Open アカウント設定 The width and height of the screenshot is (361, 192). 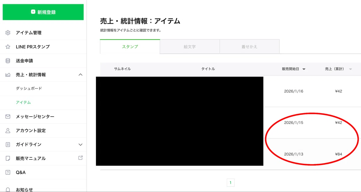(31, 131)
